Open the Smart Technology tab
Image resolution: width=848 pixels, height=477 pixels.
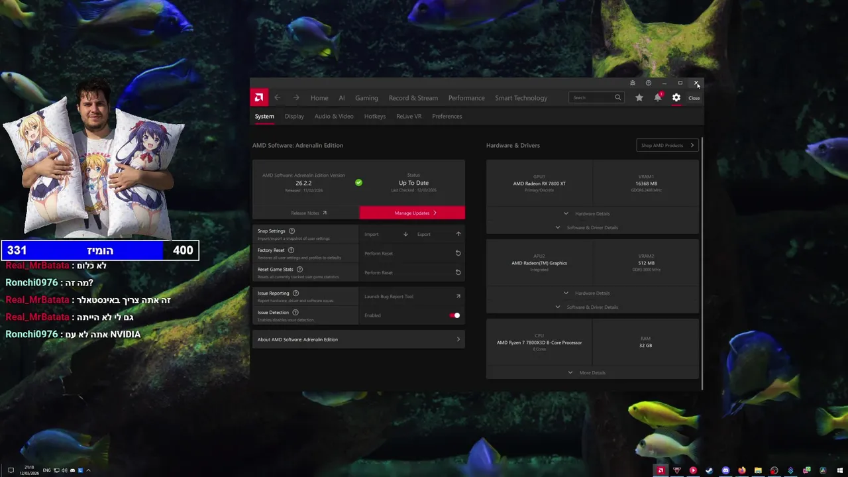(x=521, y=97)
